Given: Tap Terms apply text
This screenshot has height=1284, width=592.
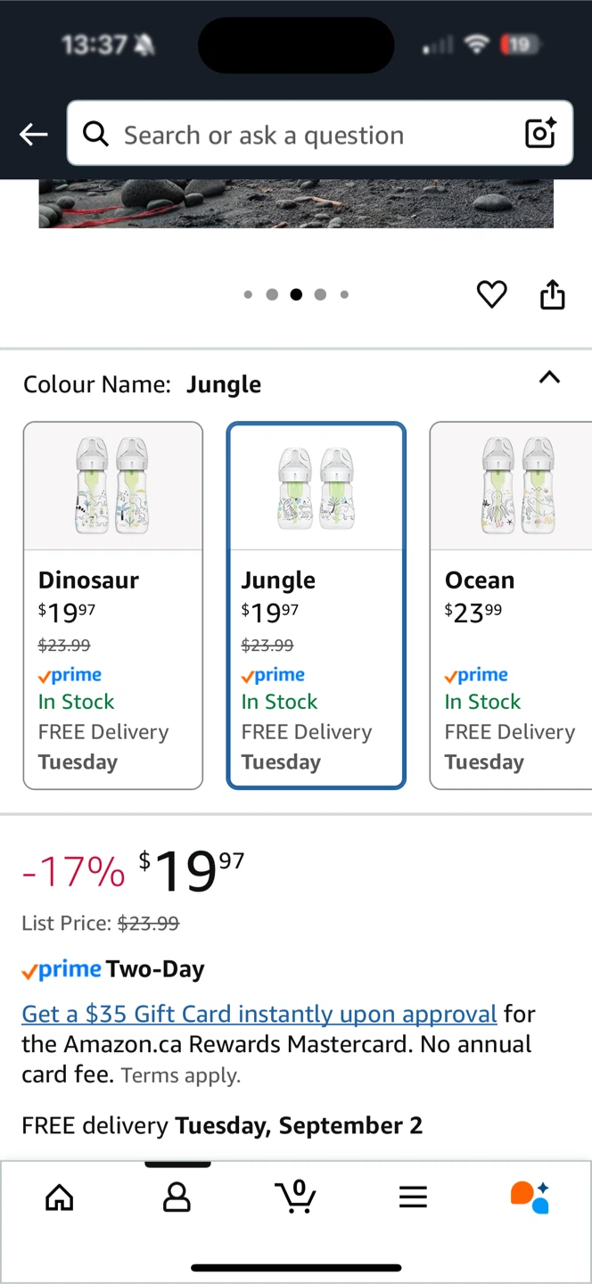Looking at the screenshot, I should pyautogui.click(x=181, y=1075).
